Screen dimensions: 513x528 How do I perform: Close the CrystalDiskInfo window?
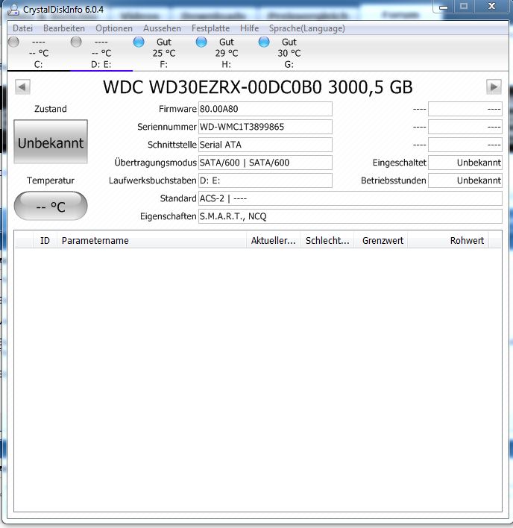coord(492,7)
